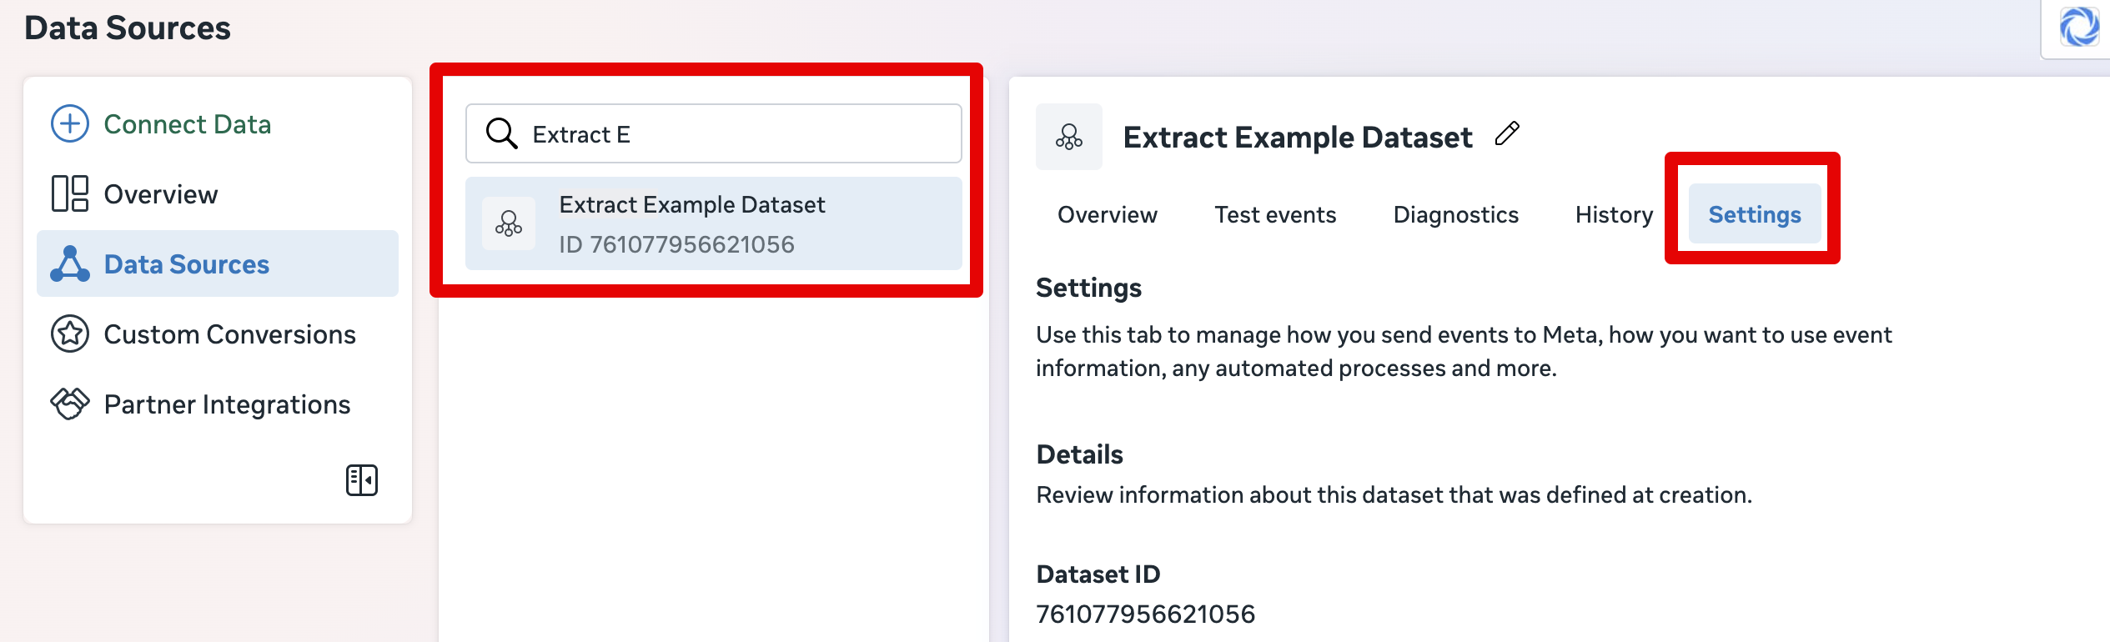Click the Extract Example Dataset heading
The image size is (2110, 642).
(x=1298, y=137)
